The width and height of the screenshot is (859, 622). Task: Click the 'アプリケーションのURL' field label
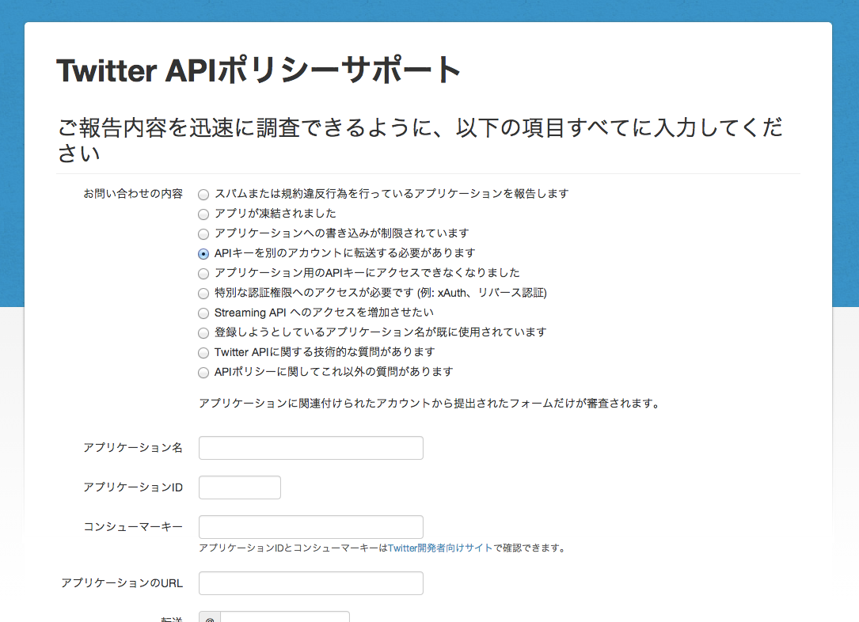coord(122,583)
